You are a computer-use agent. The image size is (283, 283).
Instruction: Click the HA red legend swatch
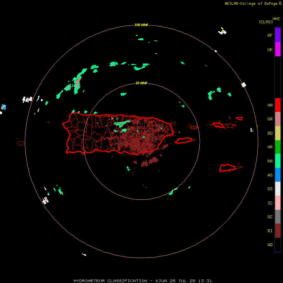[278, 105]
